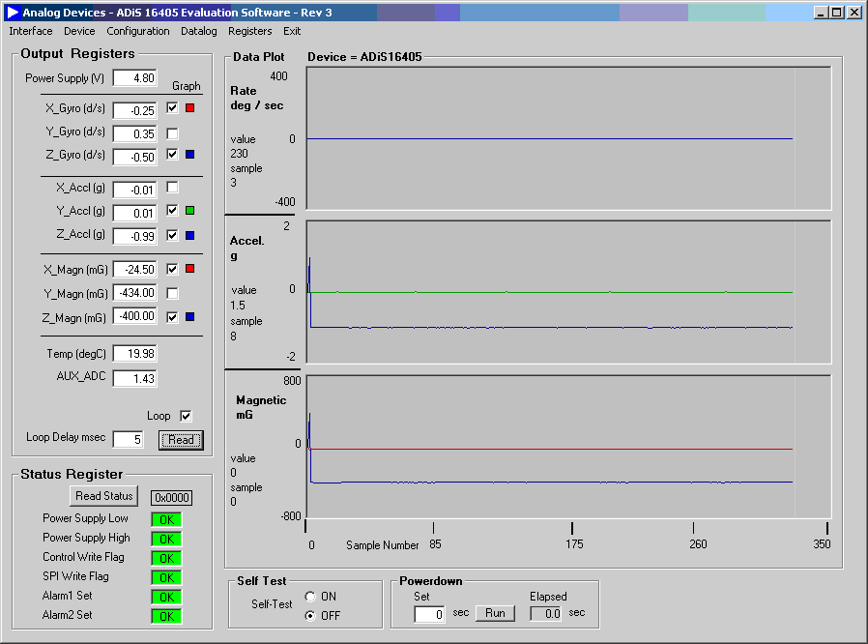The image size is (868, 644).
Task: Enable the Y_Magn graph checkbox
Action: pos(172,293)
